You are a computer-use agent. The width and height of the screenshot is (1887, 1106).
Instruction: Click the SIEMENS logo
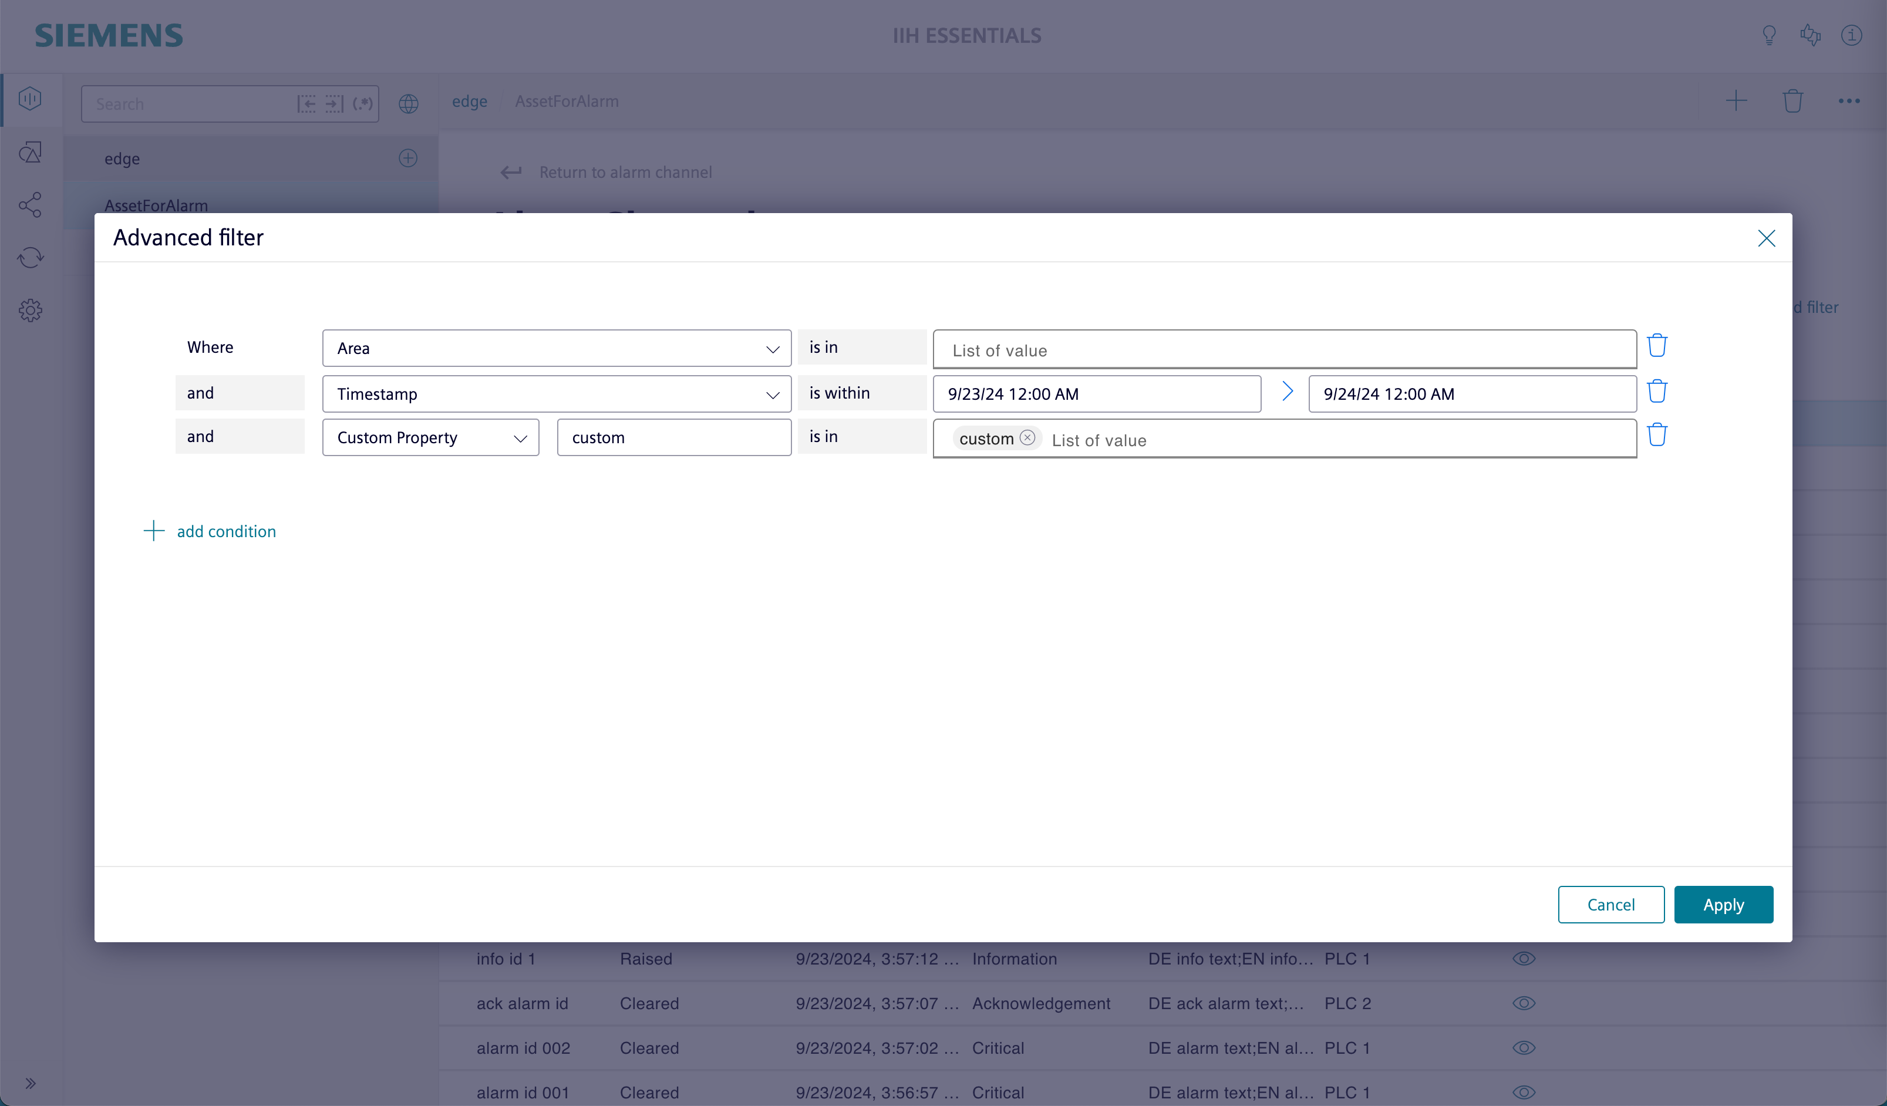[x=109, y=35]
